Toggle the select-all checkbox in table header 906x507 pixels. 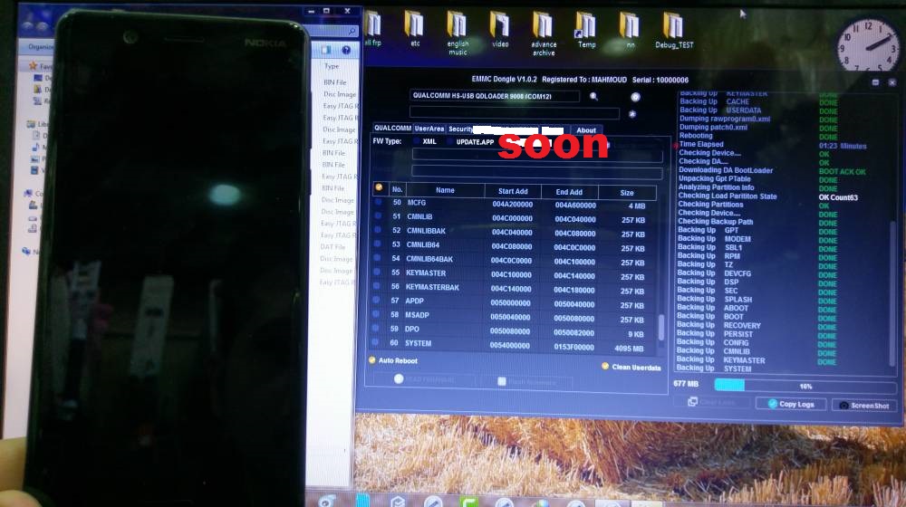pyautogui.click(x=379, y=187)
